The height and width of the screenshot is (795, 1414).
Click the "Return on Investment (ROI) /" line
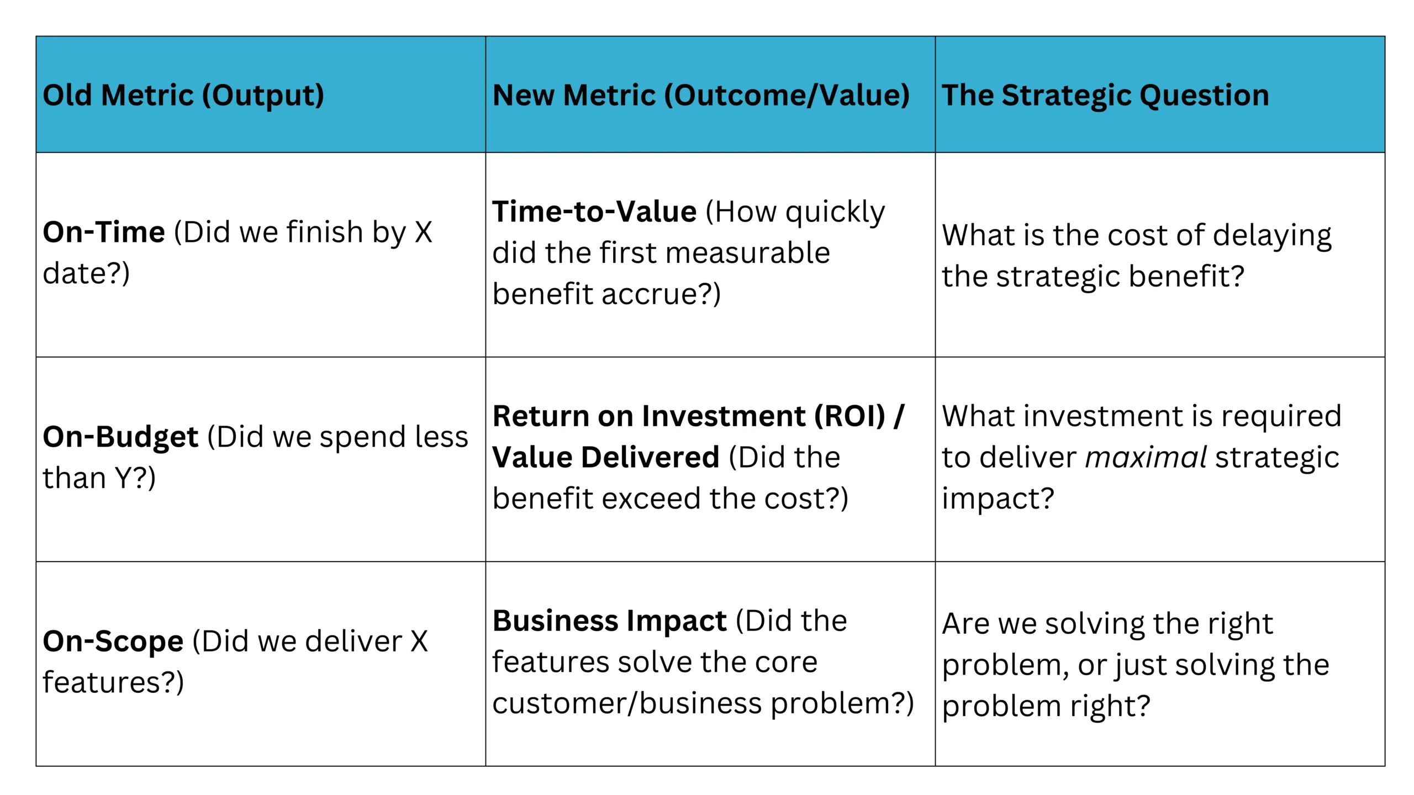click(x=698, y=416)
